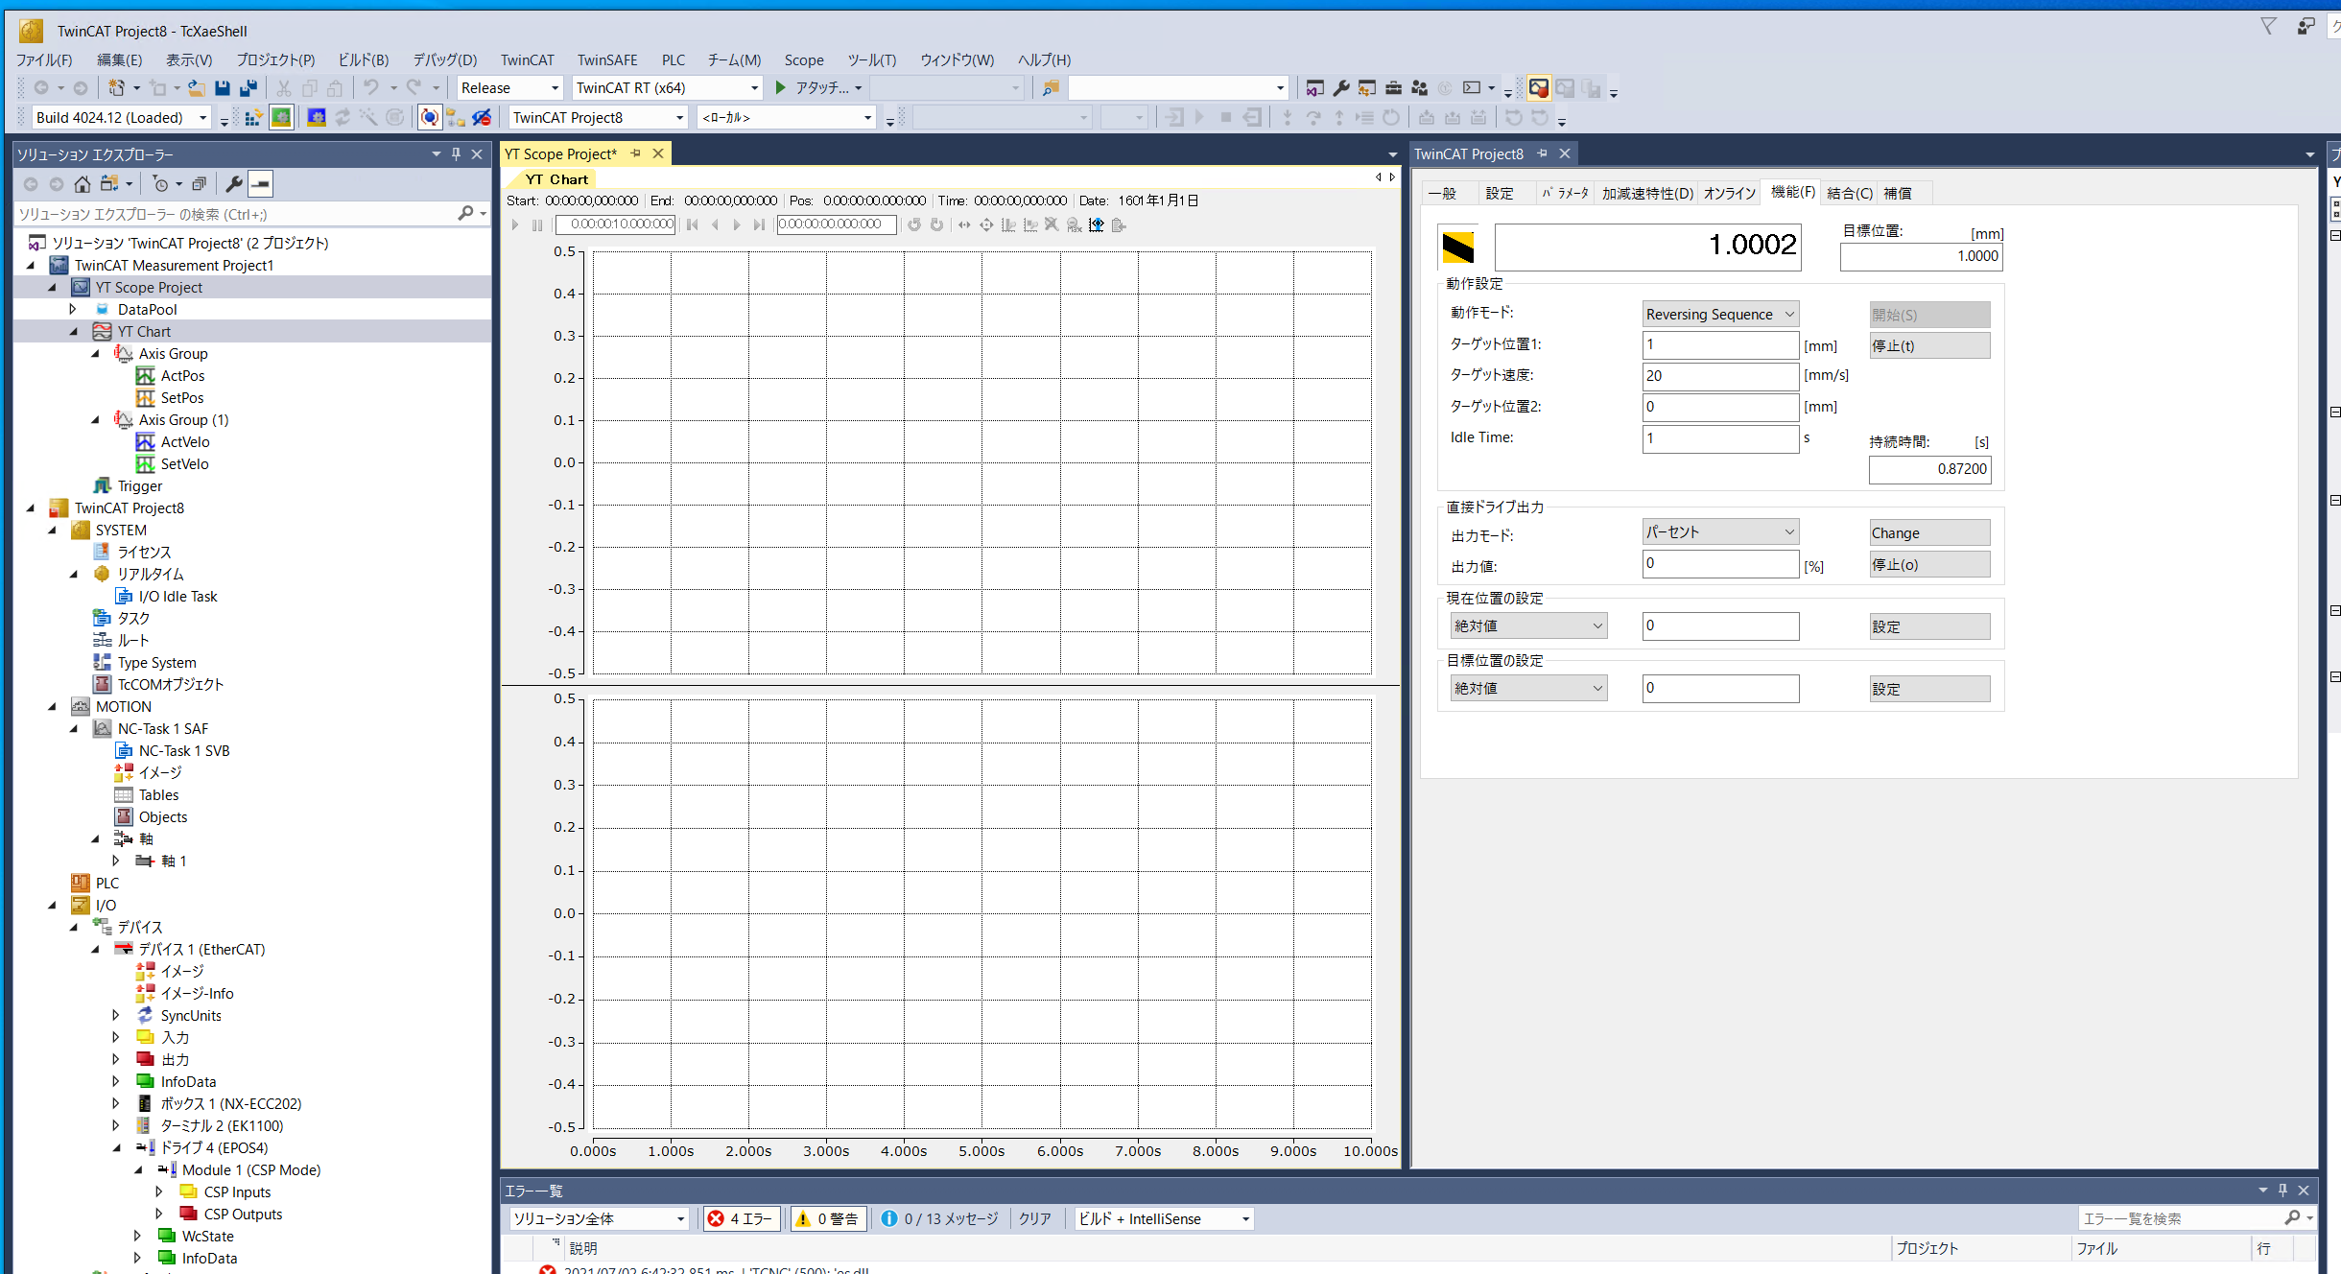Click Restart TwinCAT in Config Mode icon
This screenshot has height=1274, width=2341.
[317, 118]
